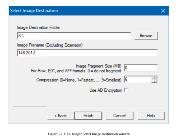Select the Image Fragment Size field

141,68
